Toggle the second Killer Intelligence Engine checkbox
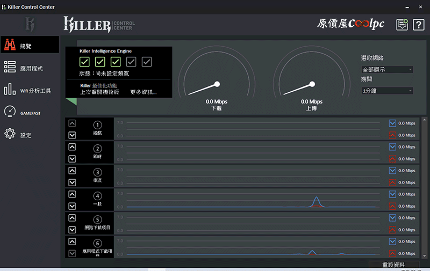 click(100, 62)
